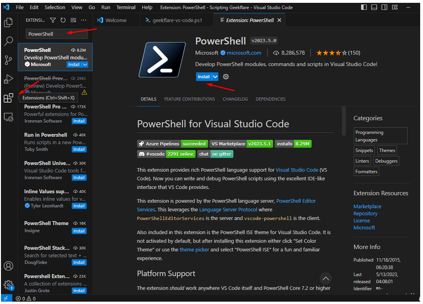Open the microsoft.com publisher link

pyautogui.click(x=244, y=53)
